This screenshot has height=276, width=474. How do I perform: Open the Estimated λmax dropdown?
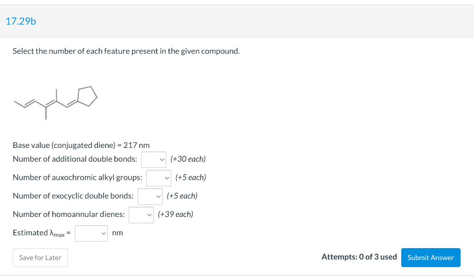pos(91,233)
